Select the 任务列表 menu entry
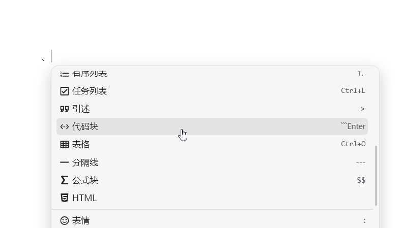 pyautogui.click(x=90, y=91)
